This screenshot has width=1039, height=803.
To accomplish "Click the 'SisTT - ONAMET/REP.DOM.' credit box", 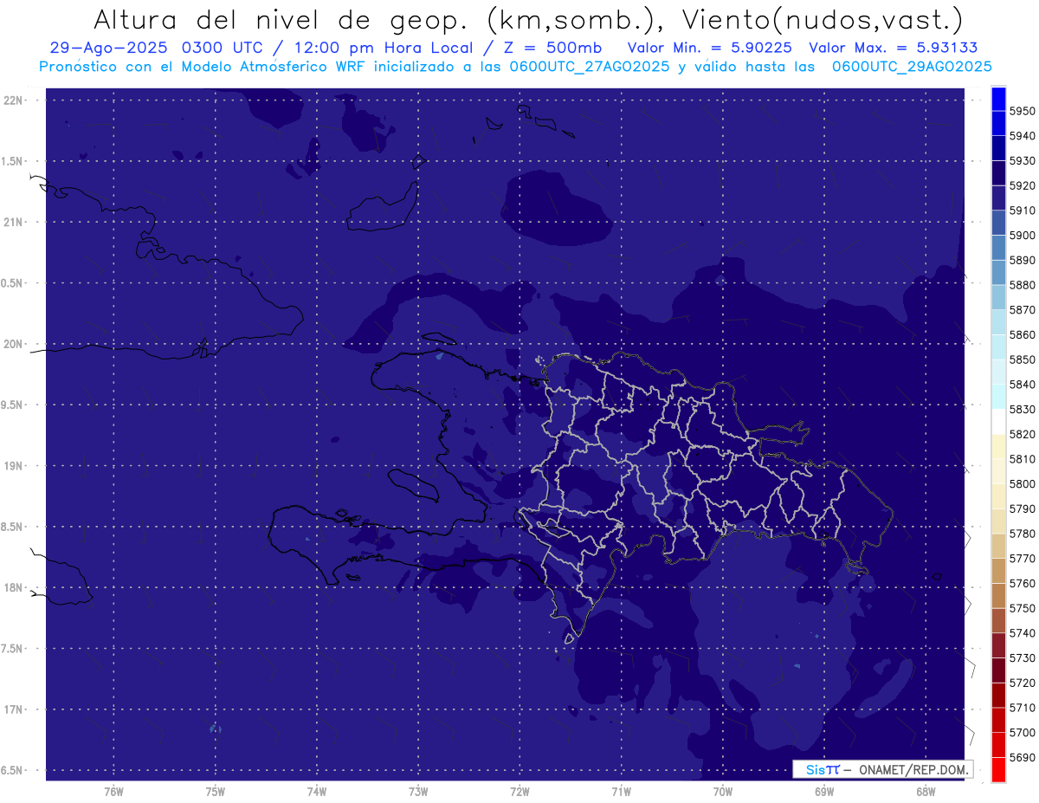I will coord(882,769).
